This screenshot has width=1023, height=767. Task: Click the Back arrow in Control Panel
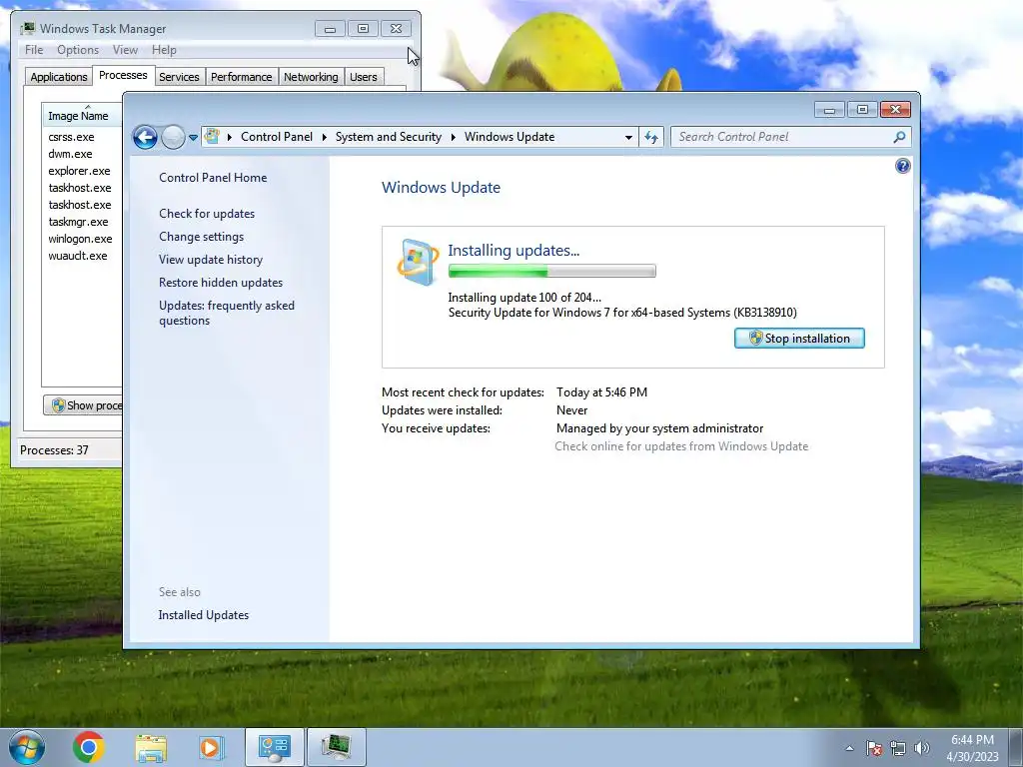click(x=145, y=137)
